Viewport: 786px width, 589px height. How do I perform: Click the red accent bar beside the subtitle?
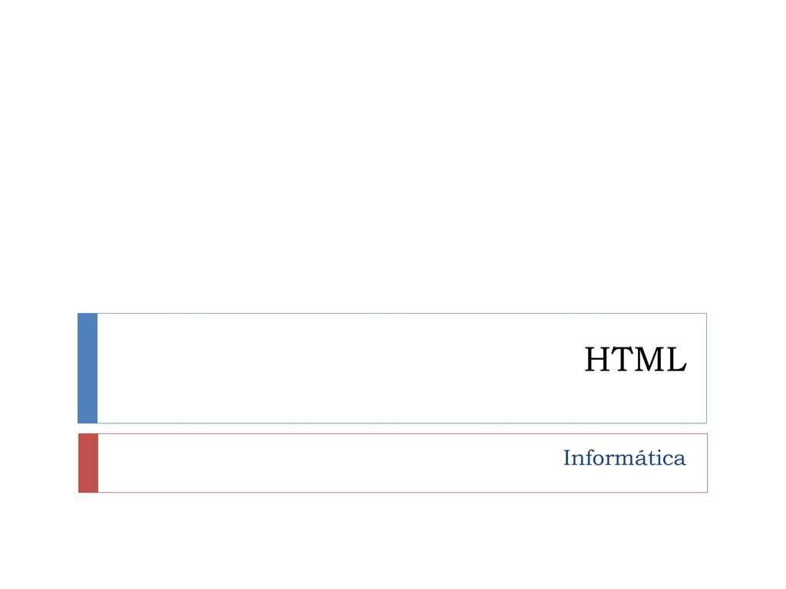[88, 462]
